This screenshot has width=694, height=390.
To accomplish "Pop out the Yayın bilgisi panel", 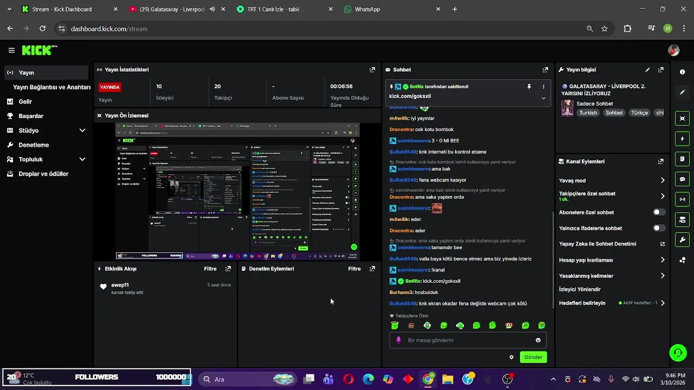I will pyautogui.click(x=661, y=70).
